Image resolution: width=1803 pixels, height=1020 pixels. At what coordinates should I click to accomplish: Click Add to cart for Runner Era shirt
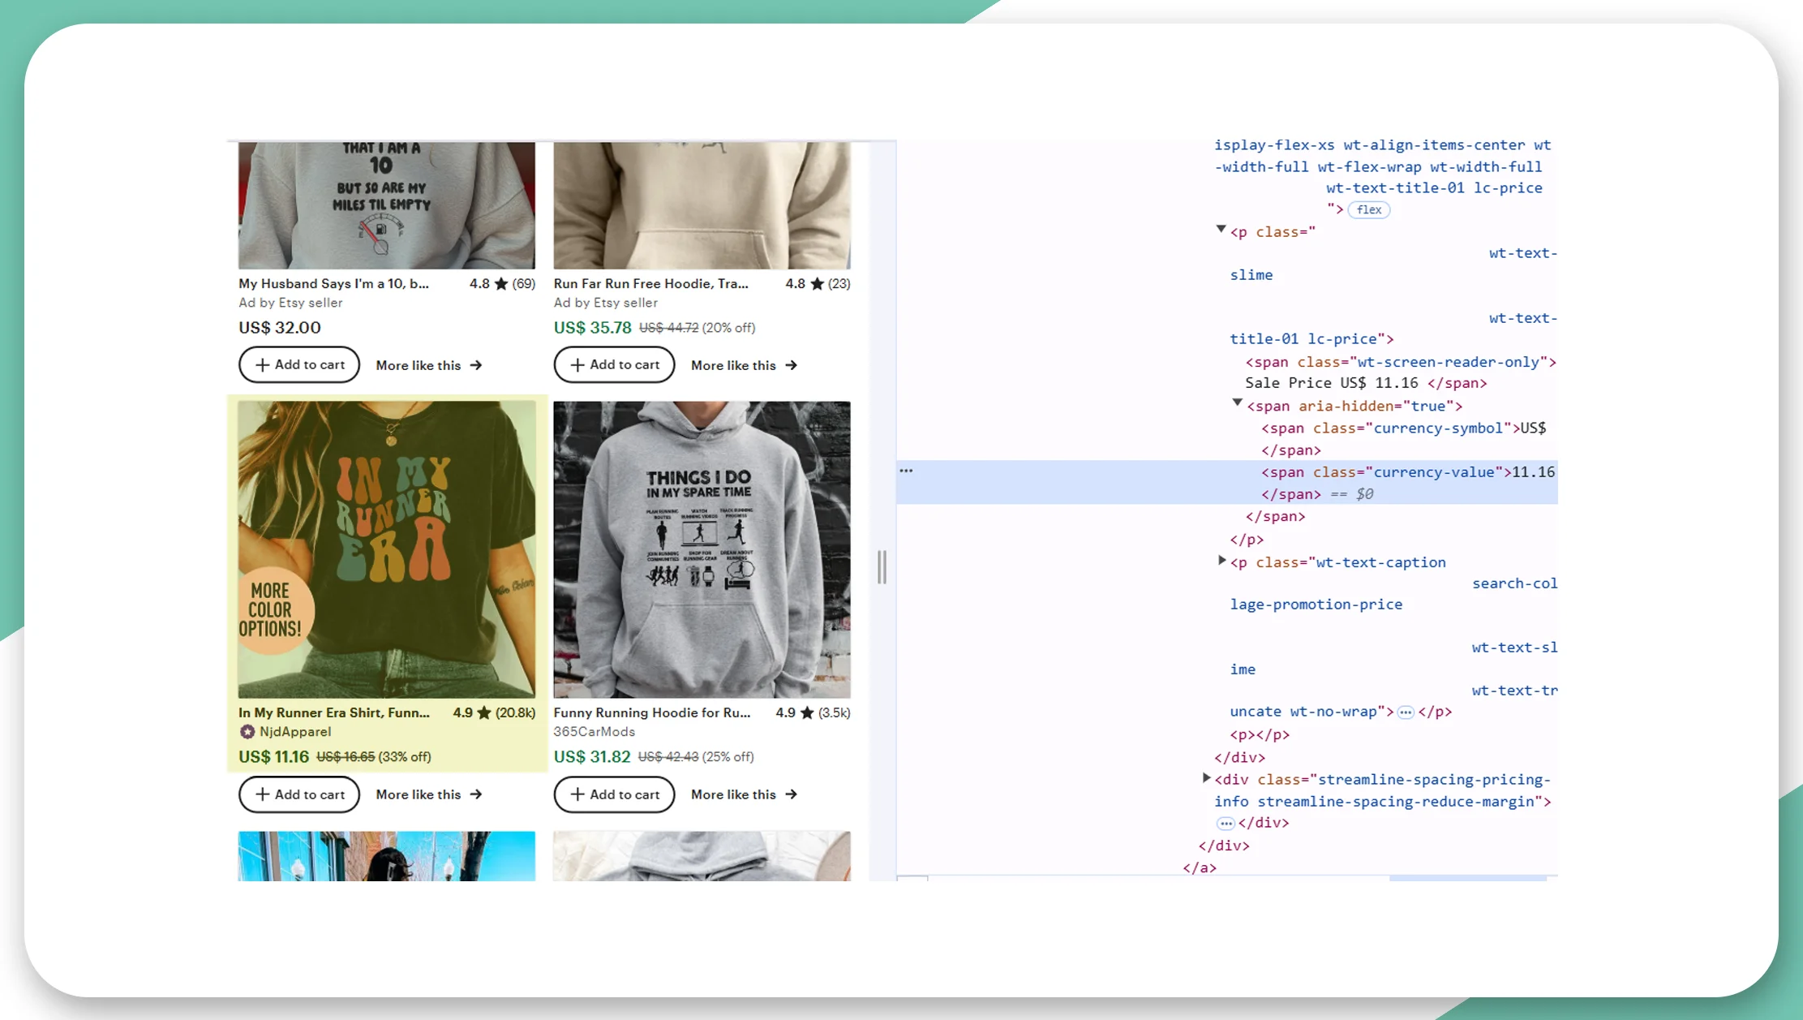pos(298,793)
